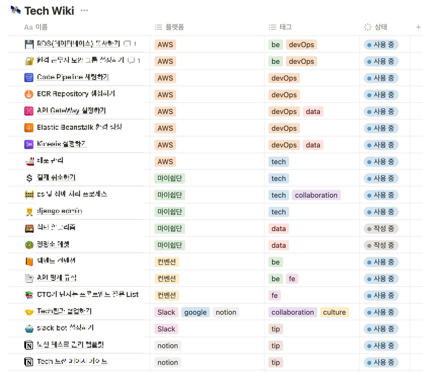The height and width of the screenshot is (373, 423).
Task: Click the 사용 중 status in the slack bot row
Action: pyautogui.click(x=381, y=329)
